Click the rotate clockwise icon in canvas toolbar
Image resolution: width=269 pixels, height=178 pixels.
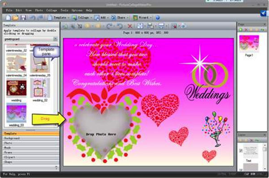click(x=109, y=26)
